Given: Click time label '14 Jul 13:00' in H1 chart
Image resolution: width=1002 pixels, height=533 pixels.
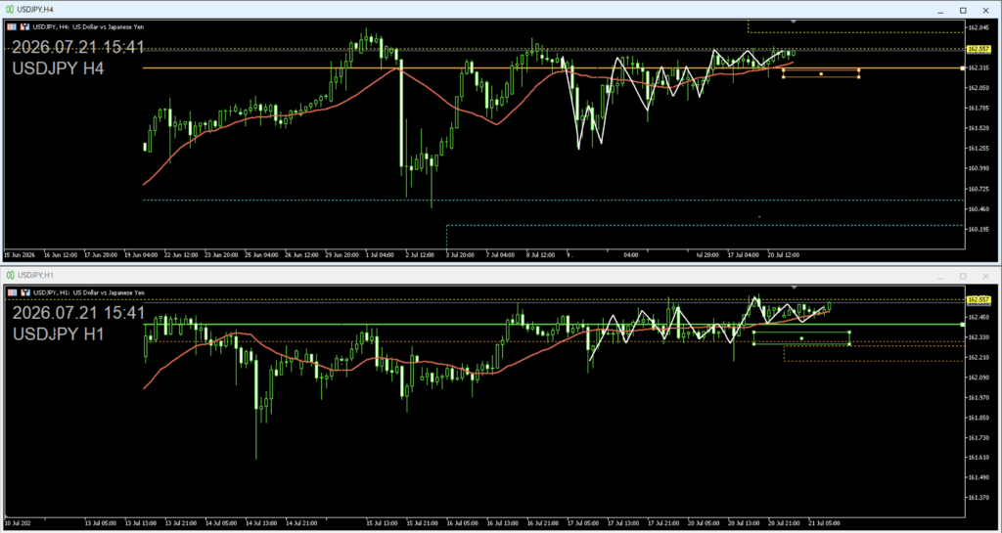Looking at the screenshot, I should pyautogui.click(x=260, y=521).
